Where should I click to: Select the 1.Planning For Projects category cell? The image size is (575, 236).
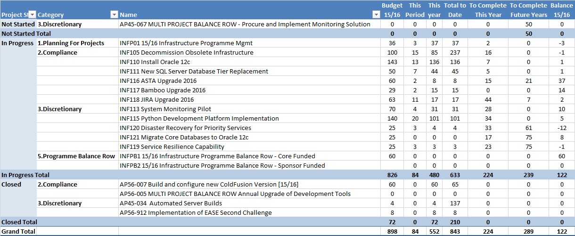click(x=71, y=43)
